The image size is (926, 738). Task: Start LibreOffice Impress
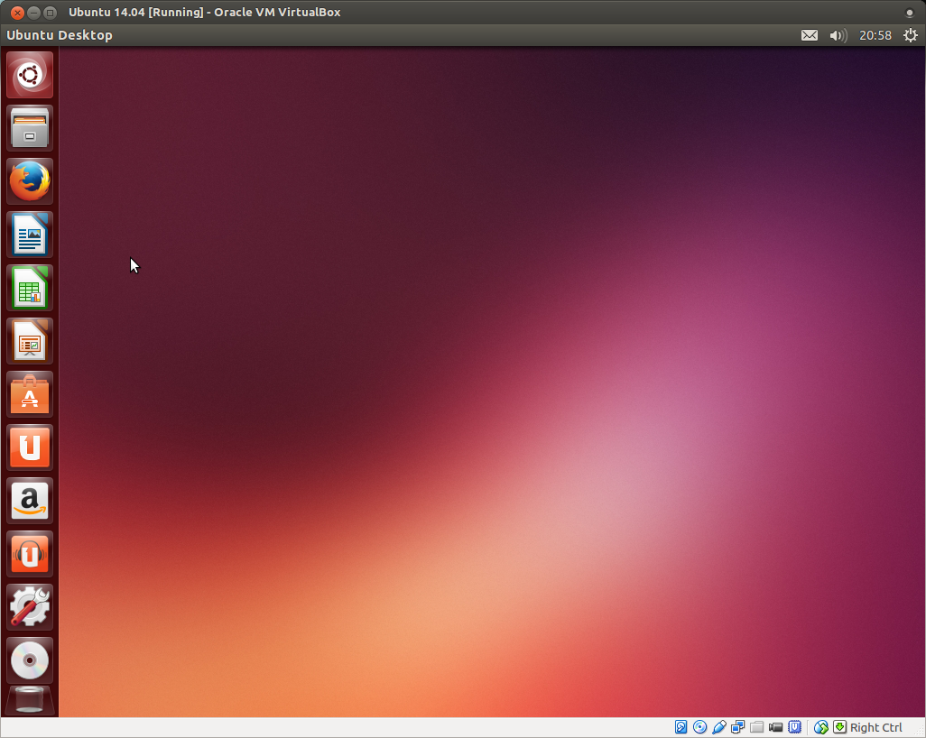(30, 340)
